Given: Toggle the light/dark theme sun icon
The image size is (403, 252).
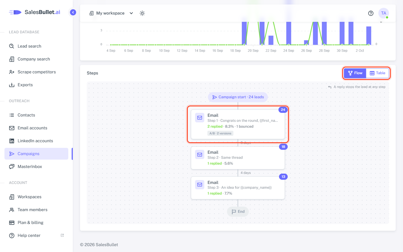Looking at the screenshot, I should 142,13.
